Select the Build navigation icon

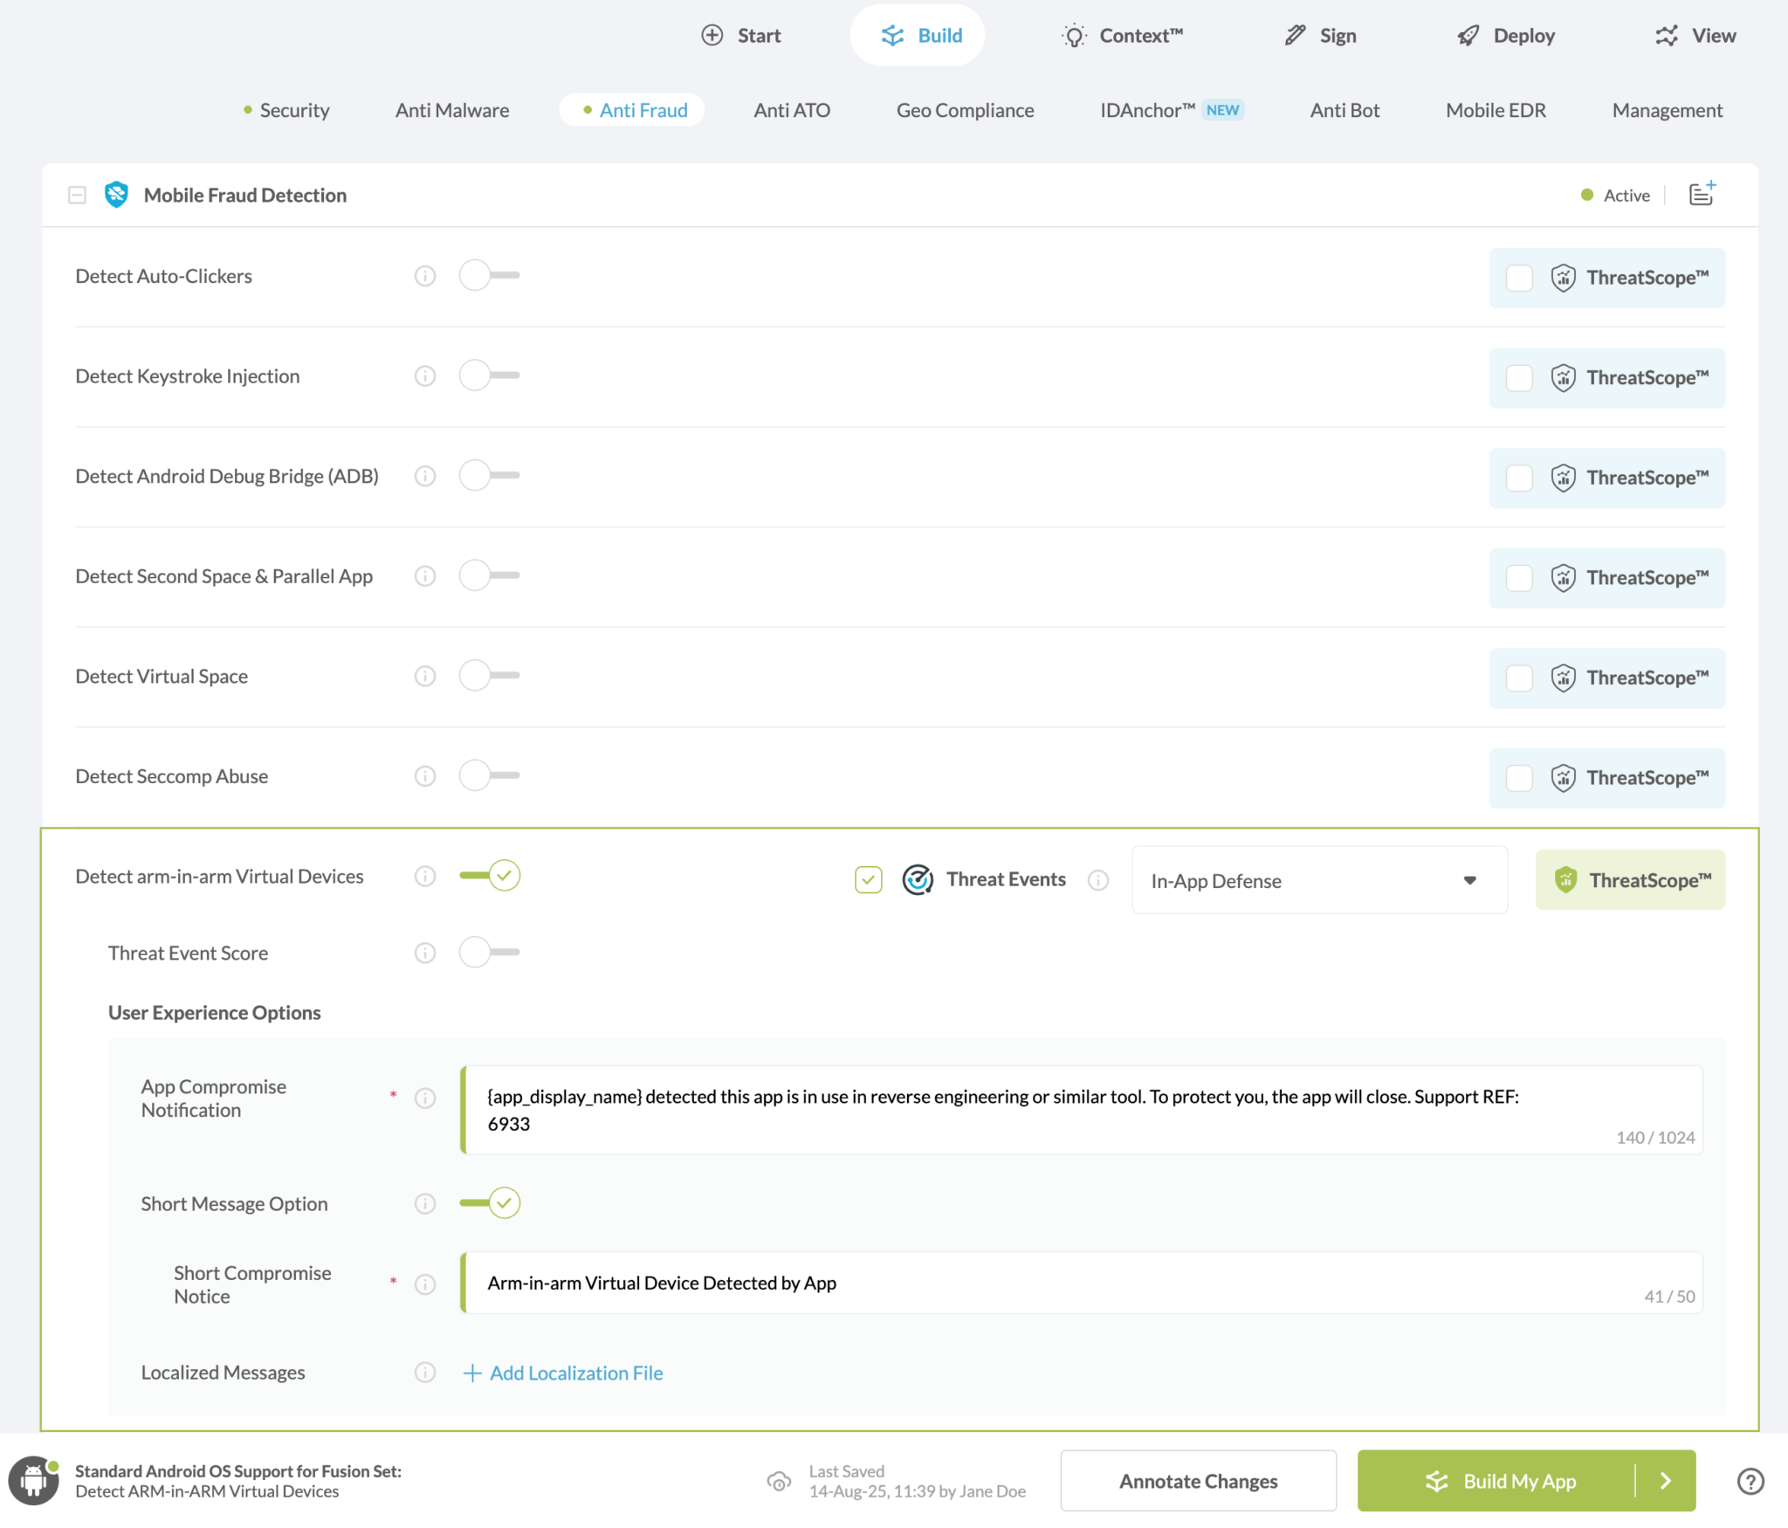tap(891, 35)
